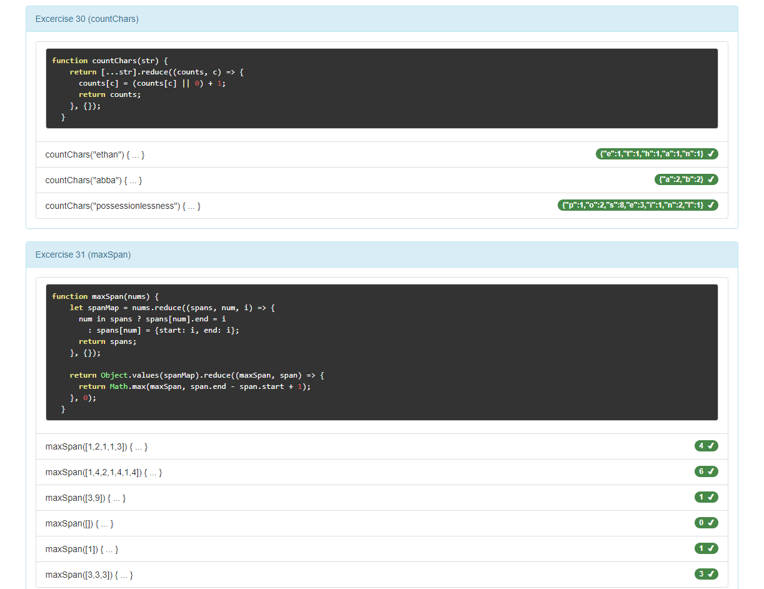Click the green result badge for countChars("abba")
764x589 pixels.
(686, 179)
